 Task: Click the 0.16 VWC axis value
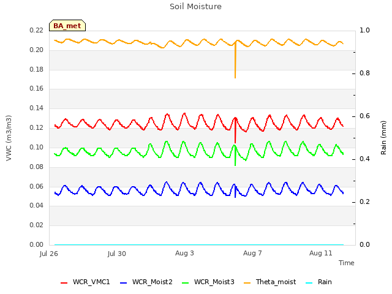coord(37,88)
